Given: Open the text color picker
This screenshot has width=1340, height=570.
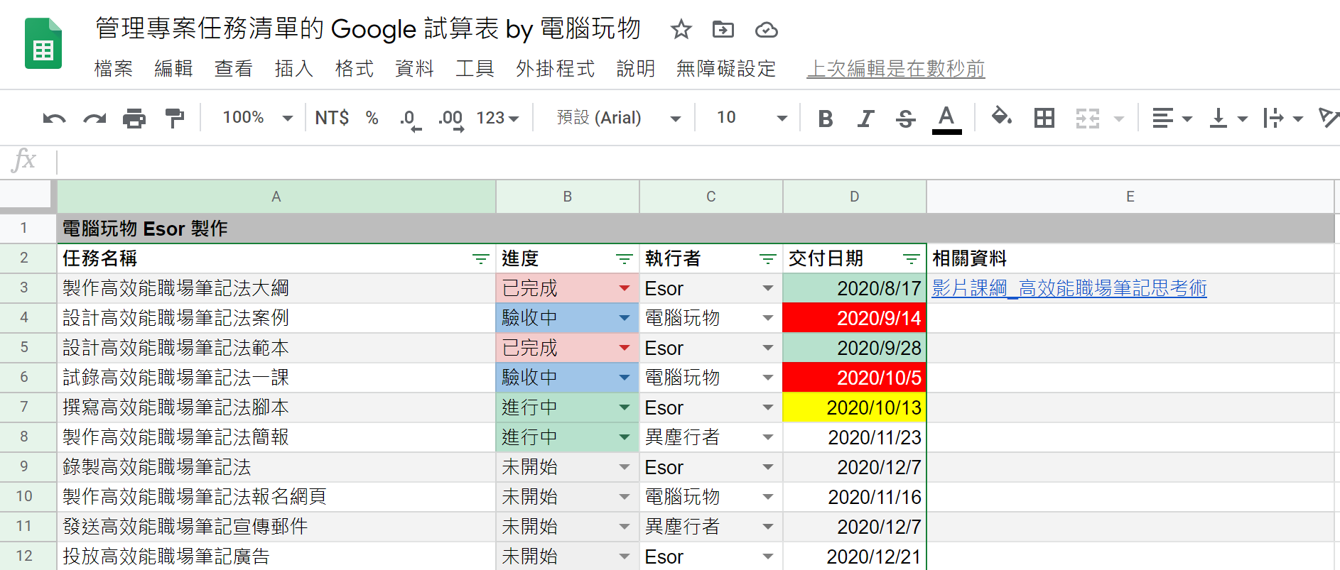Looking at the screenshot, I should [946, 119].
